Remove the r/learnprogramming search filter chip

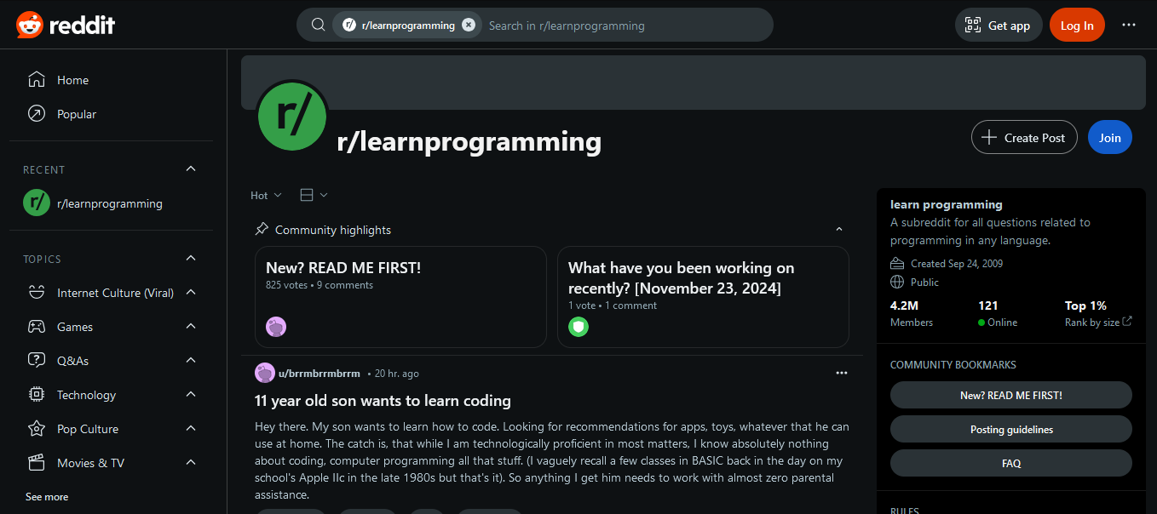(469, 25)
